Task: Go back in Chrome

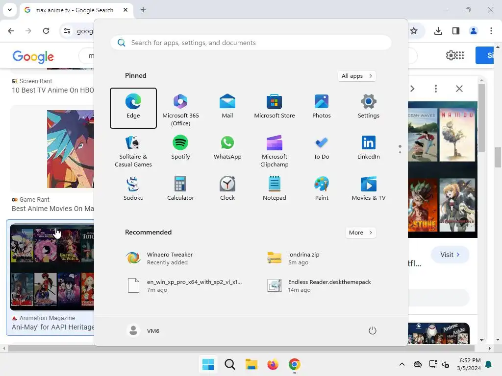Action: pyautogui.click(x=11, y=31)
